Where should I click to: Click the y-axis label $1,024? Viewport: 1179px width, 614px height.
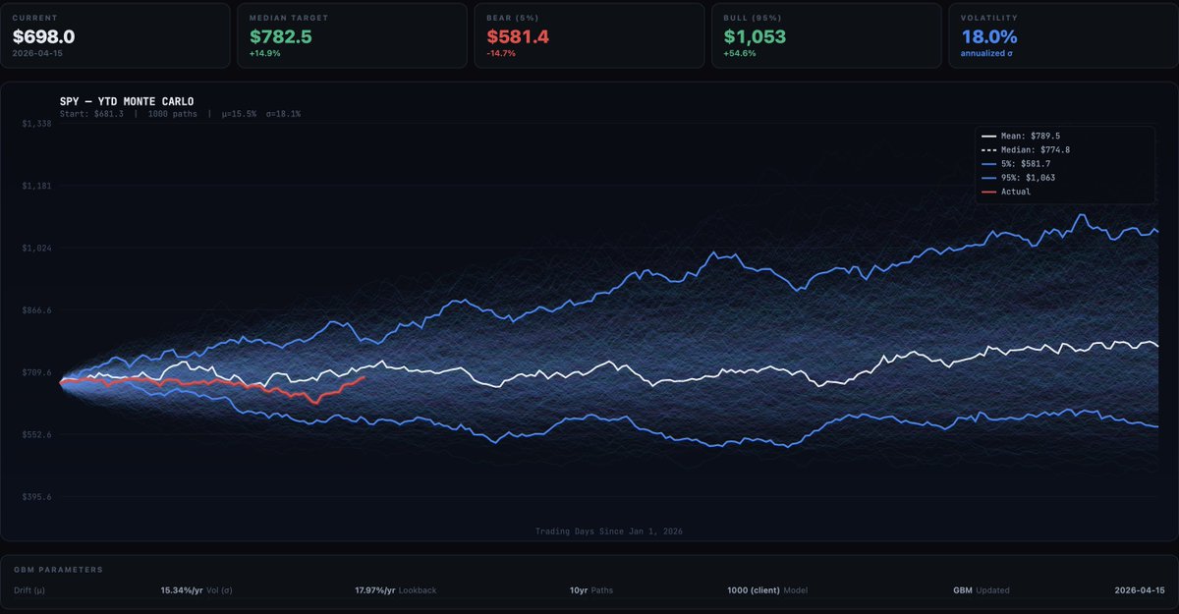[x=37, y=248]
